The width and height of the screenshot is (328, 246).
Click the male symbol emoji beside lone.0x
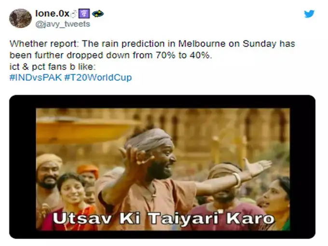pos(73,14)
